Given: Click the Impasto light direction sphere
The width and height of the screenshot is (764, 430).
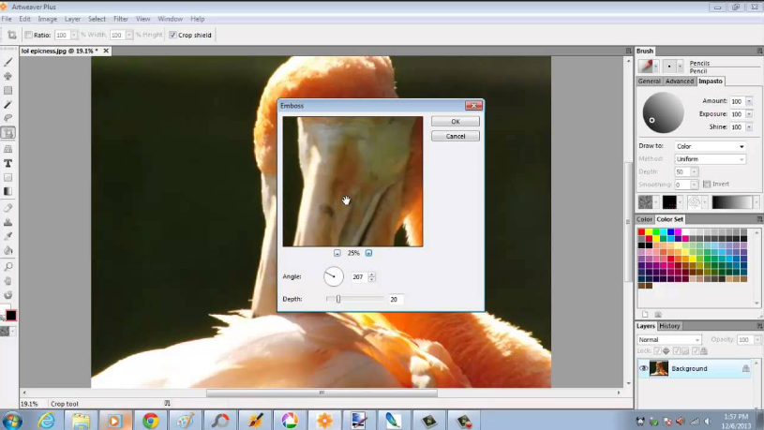Looking at the screenshot, I should [663, 112].
